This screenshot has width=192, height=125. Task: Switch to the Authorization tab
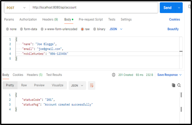tap(28, 19)
